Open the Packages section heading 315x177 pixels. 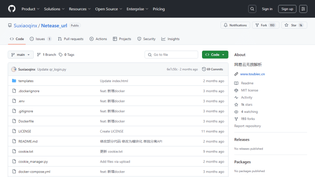(243, 162)
